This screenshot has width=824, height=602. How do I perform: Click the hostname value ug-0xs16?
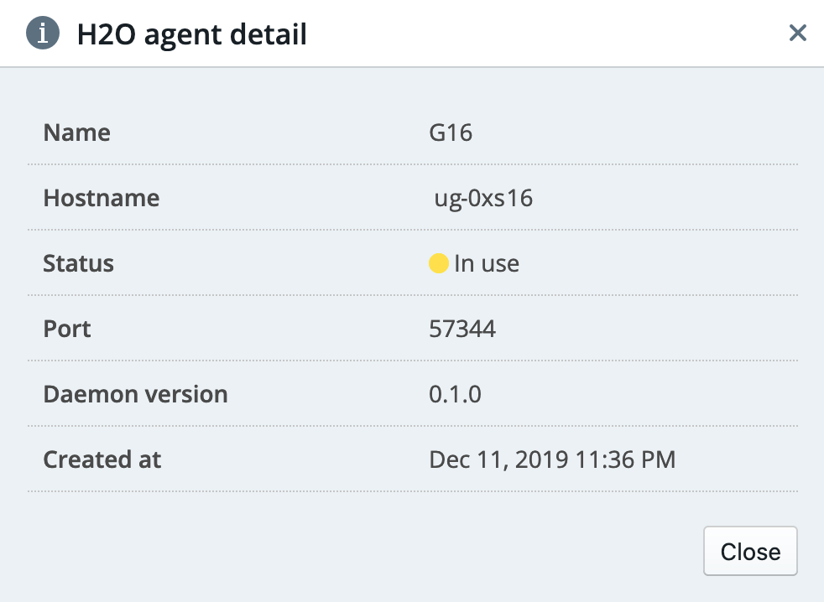coord(483,199)
